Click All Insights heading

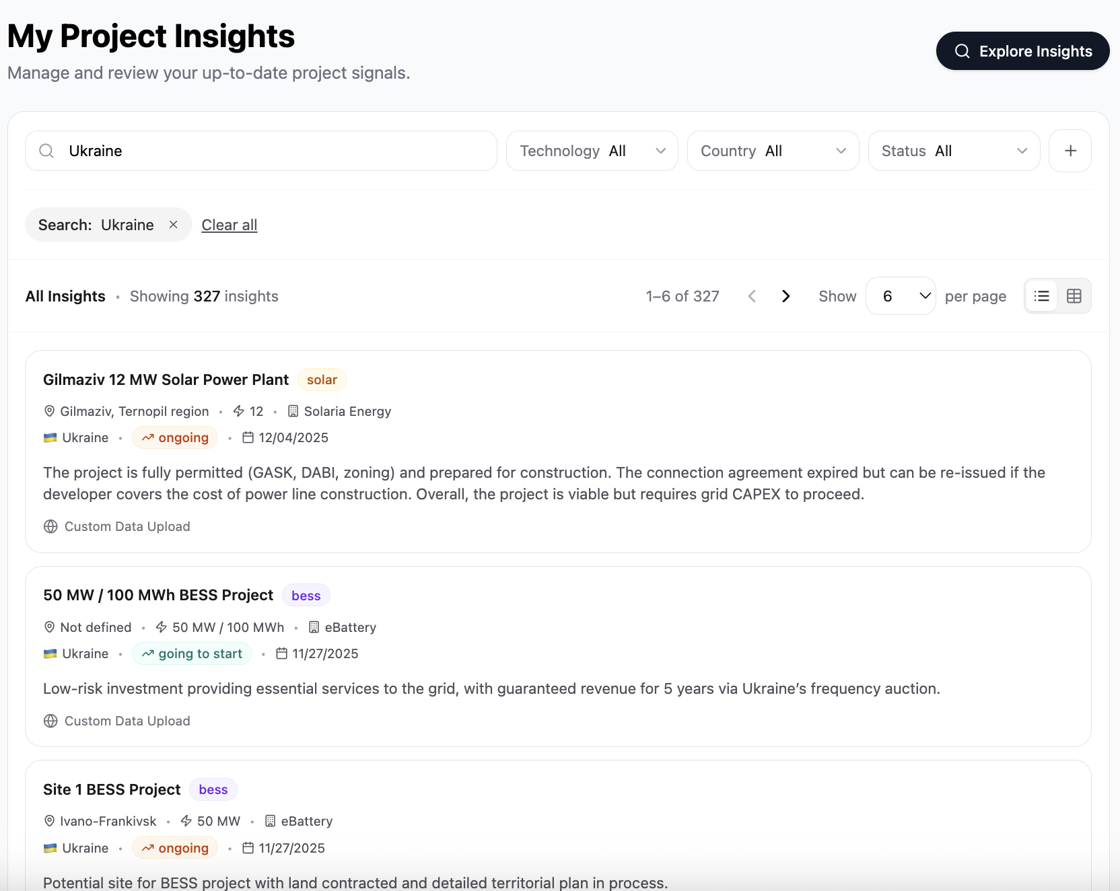[x=65, y=296]
